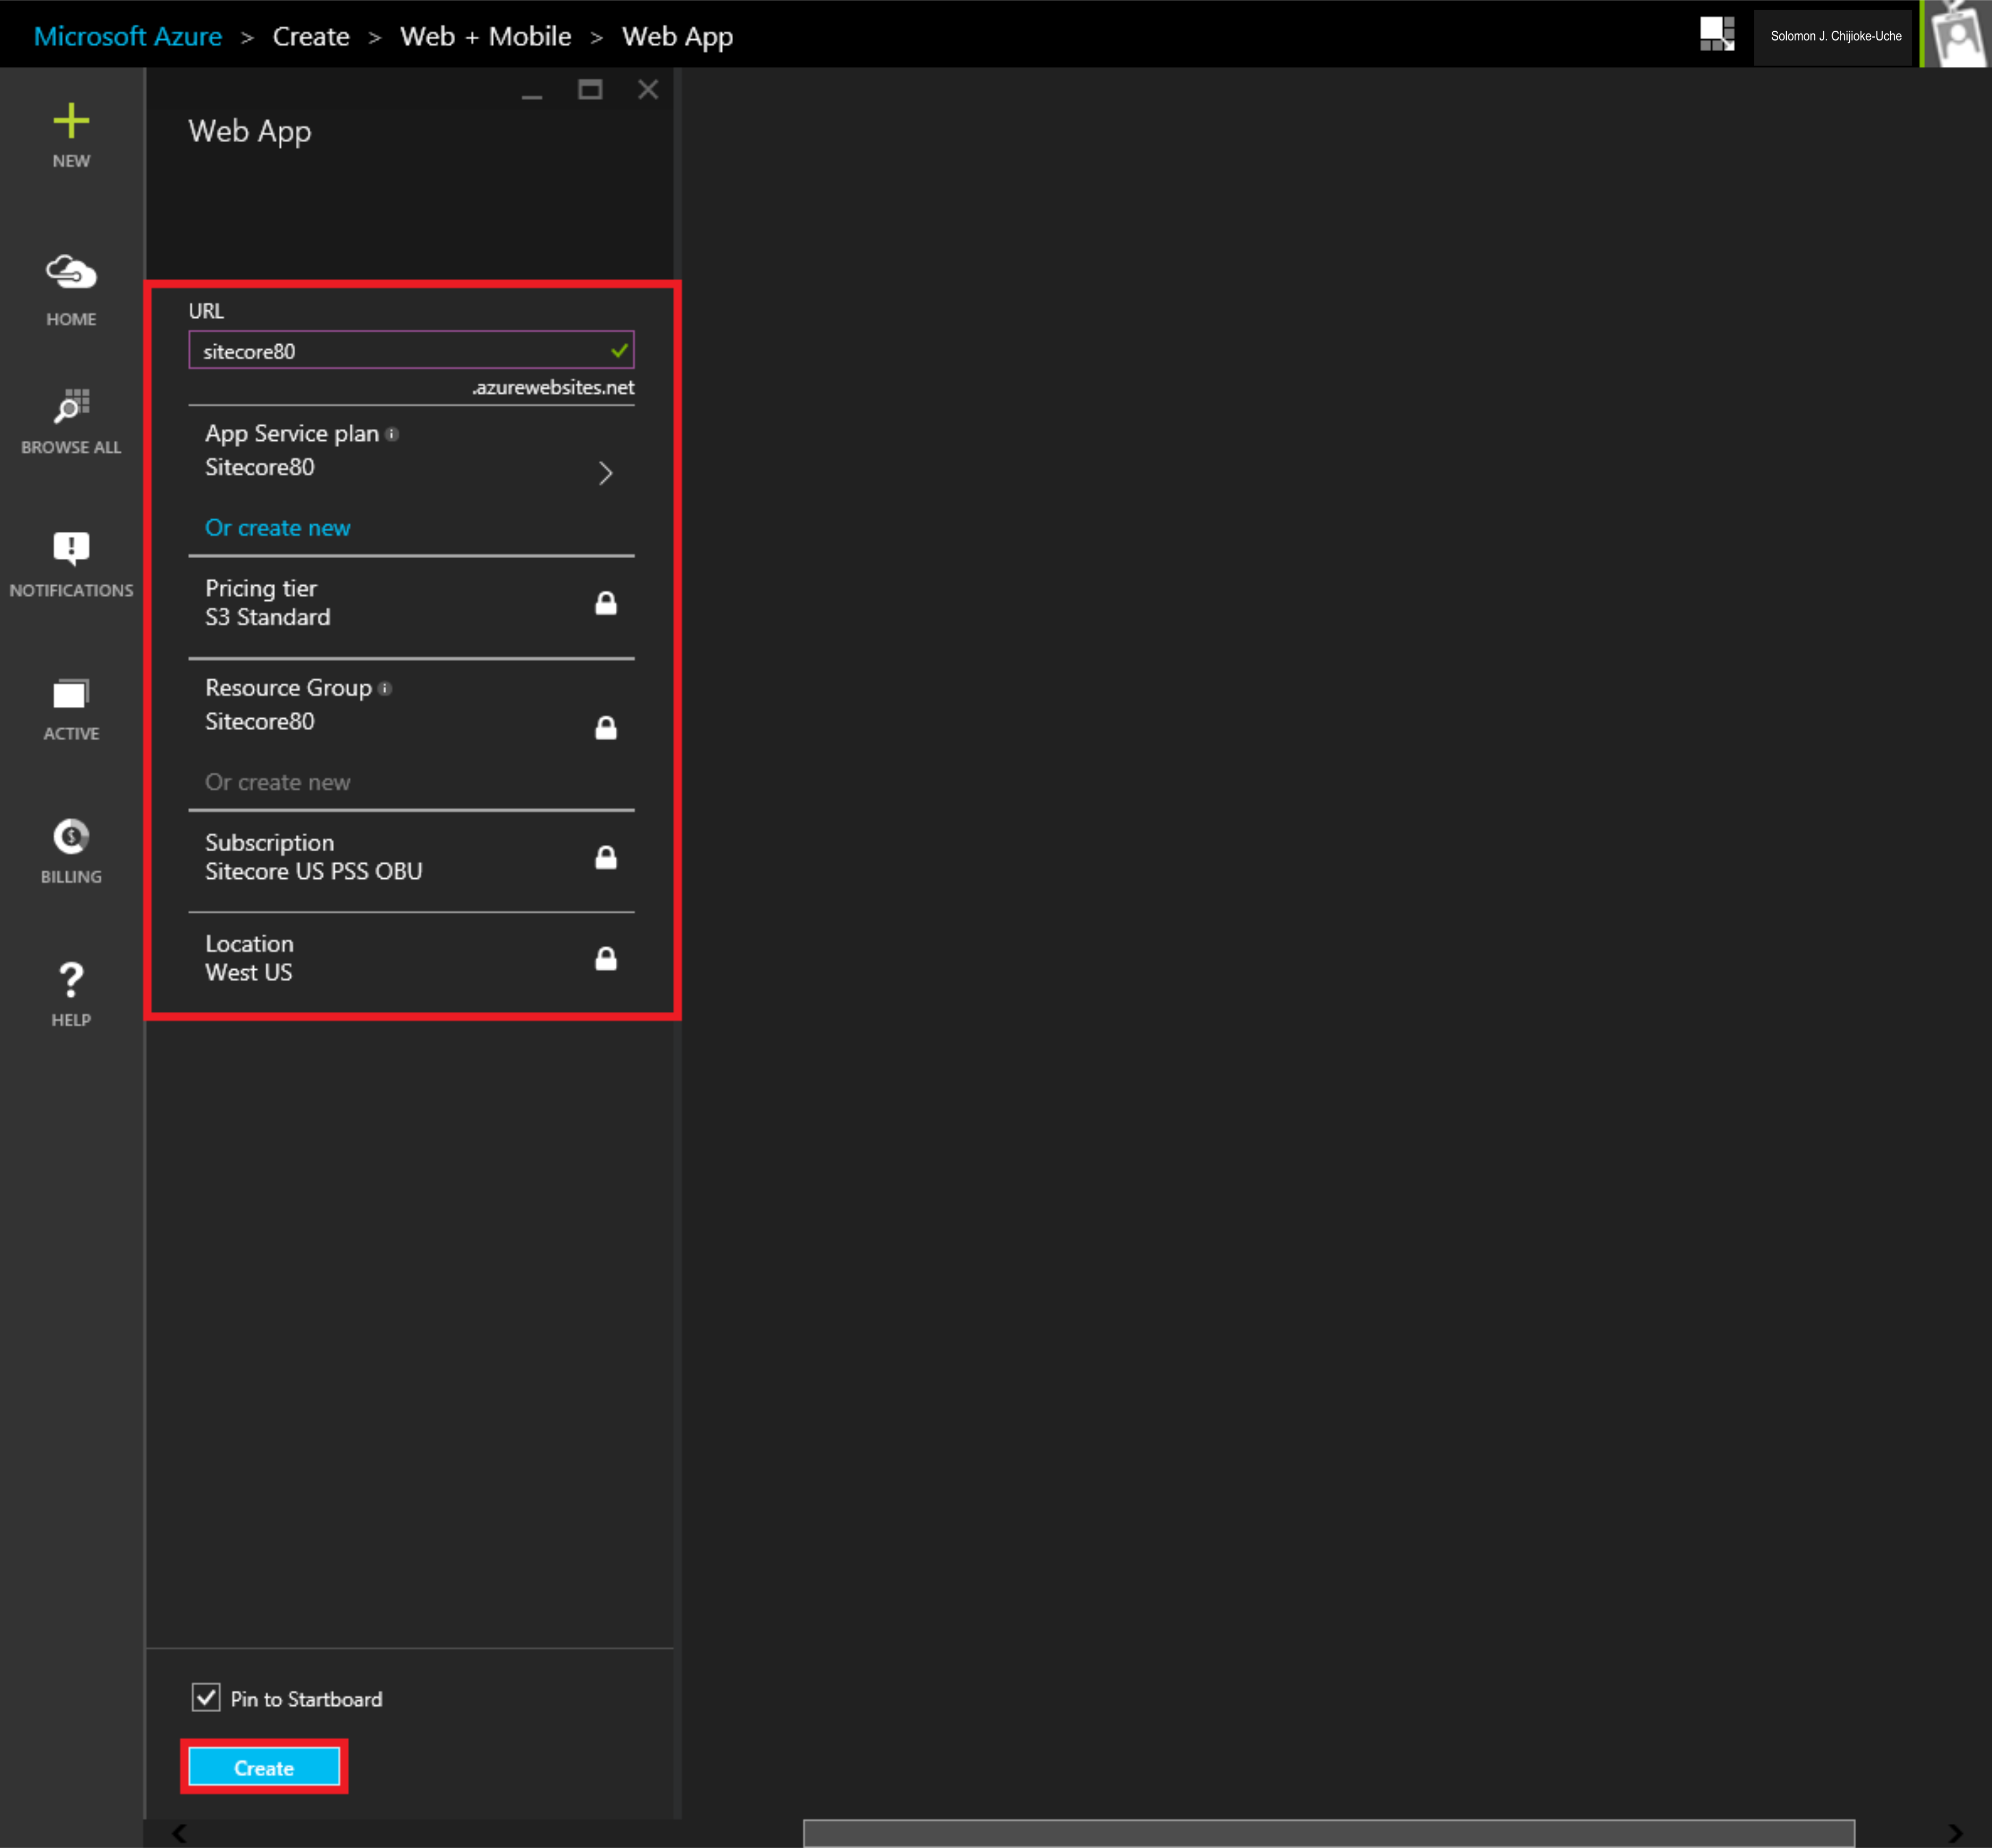Select Create in the breadcrumb

311,36
